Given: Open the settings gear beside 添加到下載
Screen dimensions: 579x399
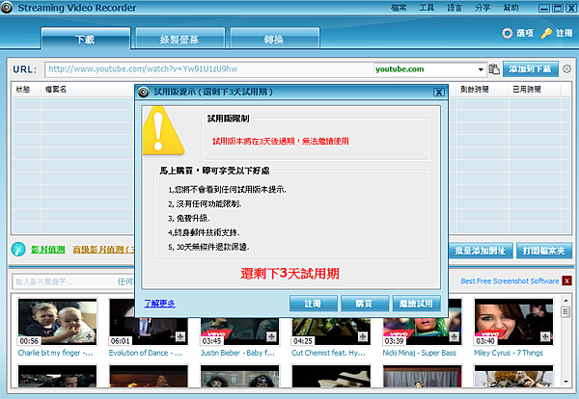Looking at the screenshot, I should (566, 69).
